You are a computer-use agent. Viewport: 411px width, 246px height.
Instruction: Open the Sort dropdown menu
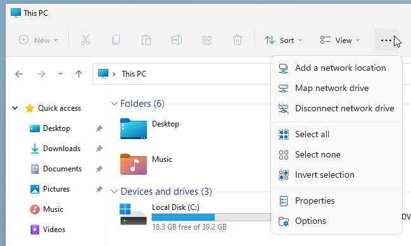[283, 40]
